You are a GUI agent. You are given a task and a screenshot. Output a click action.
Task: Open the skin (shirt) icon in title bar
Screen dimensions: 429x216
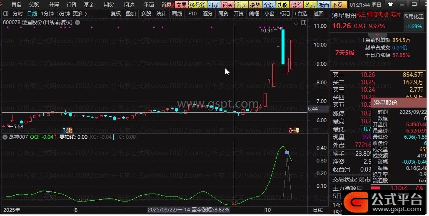tap(390, 5)
